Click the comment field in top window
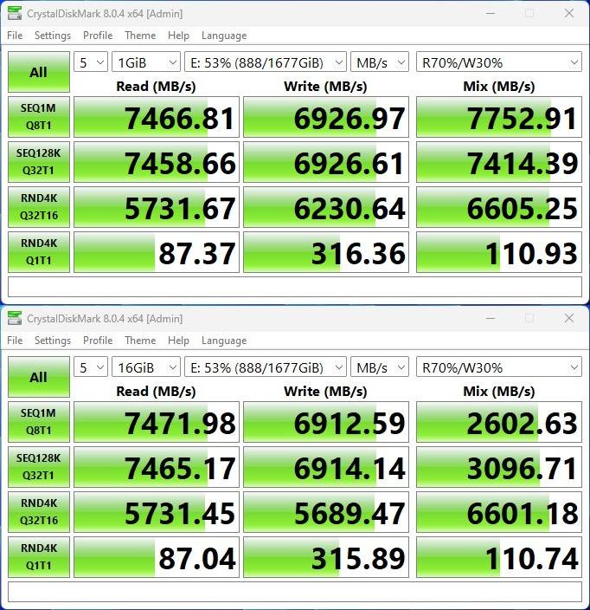This screenshot has height=610, width=590. click(295, 287)
